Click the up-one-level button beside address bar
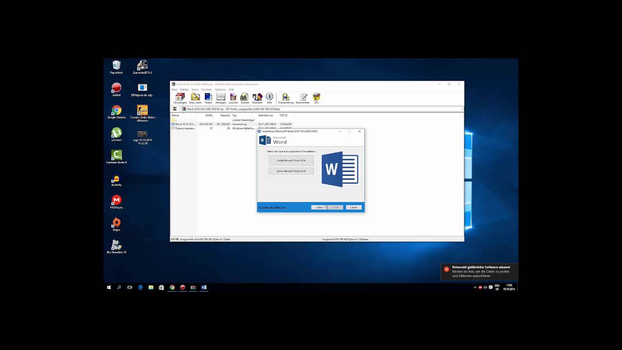The width and height of the screenshot is (622, 350). tap(175, 109)
